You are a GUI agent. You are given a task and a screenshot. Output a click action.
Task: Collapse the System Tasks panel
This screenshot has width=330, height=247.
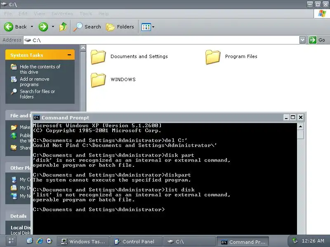[69, 55]
